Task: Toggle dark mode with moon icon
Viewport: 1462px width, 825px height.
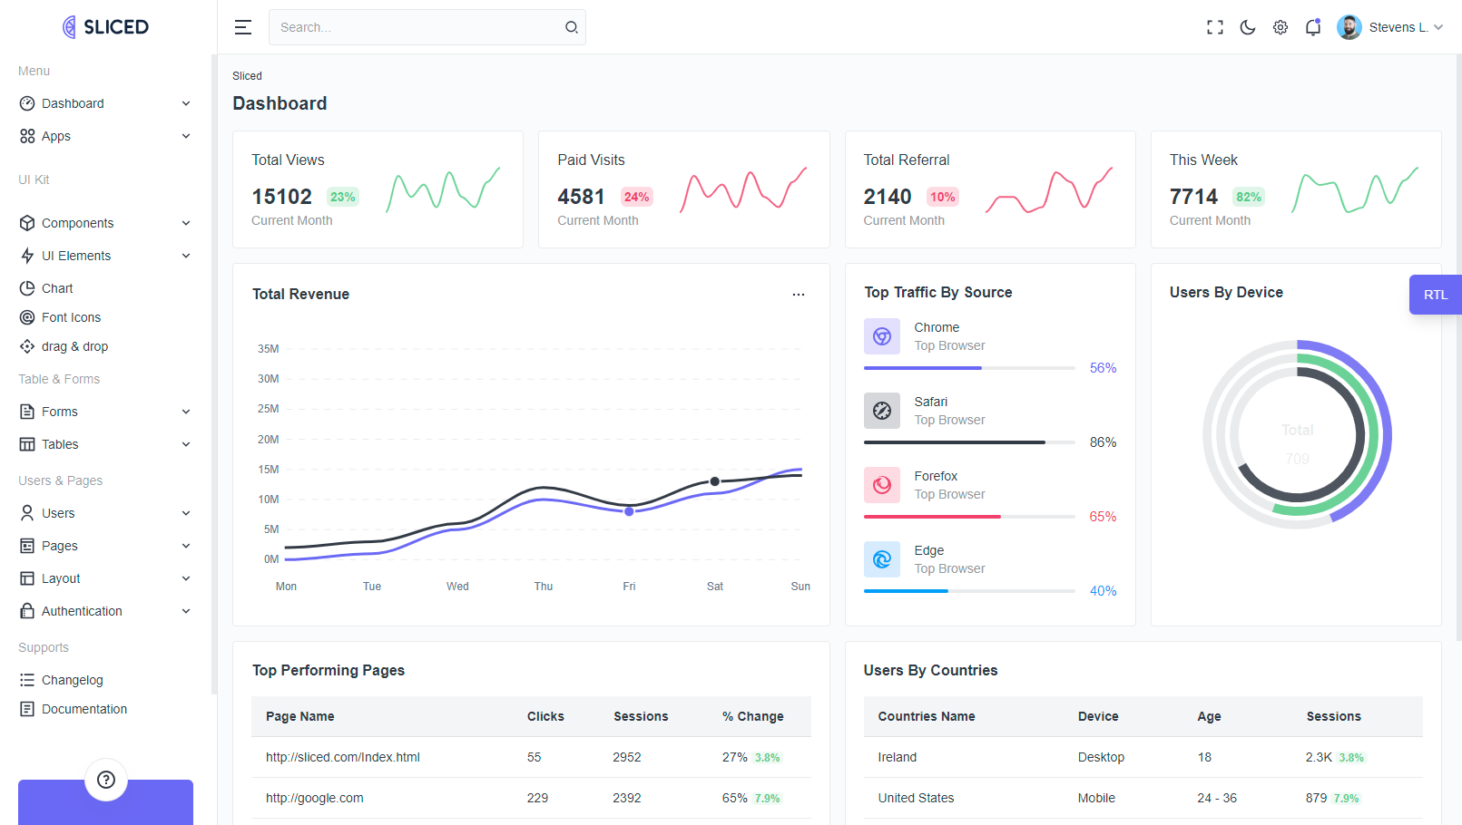Action: click(1248, 27)
